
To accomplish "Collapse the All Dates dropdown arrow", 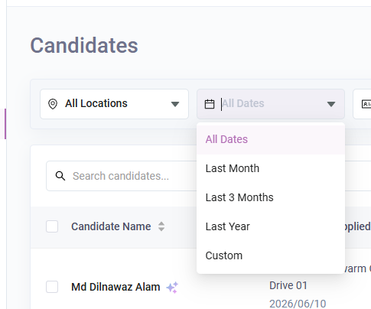I will click(331, 104).
